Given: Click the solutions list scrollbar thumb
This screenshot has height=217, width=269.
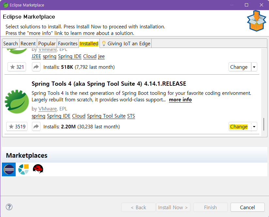Looking at the screenshot, I should pos(264,124).
